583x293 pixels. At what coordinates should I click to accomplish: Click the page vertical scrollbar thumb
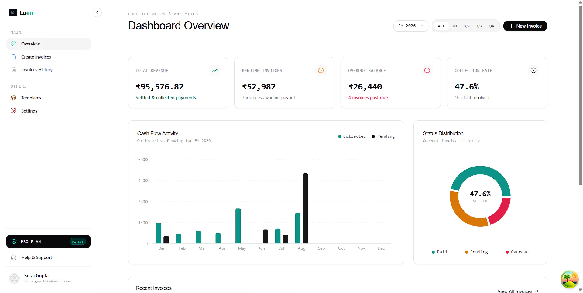[x=580, y=95]
